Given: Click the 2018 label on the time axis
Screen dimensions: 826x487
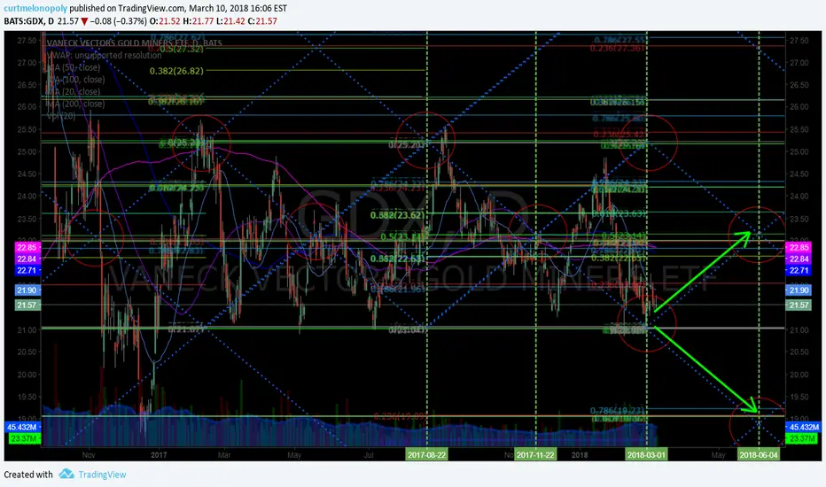Looking at the screenshot, I should [x=580, y=454].
